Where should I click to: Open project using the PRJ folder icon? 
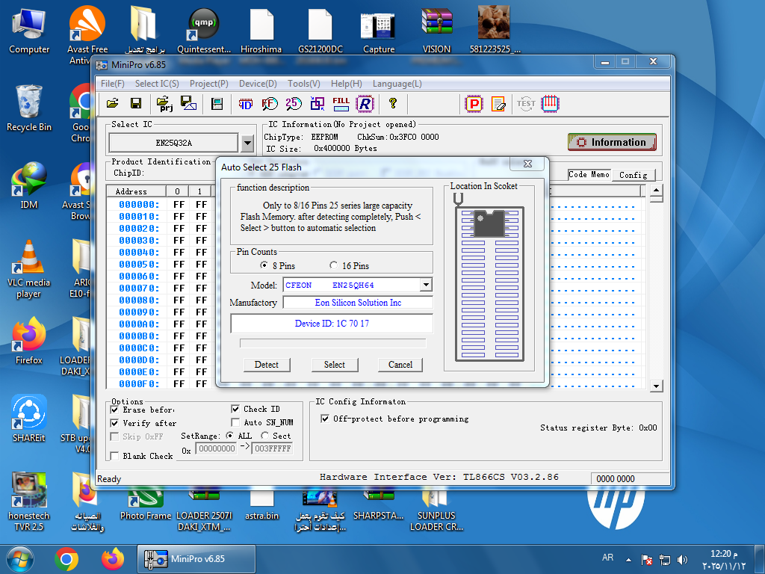tap(165, 104)
